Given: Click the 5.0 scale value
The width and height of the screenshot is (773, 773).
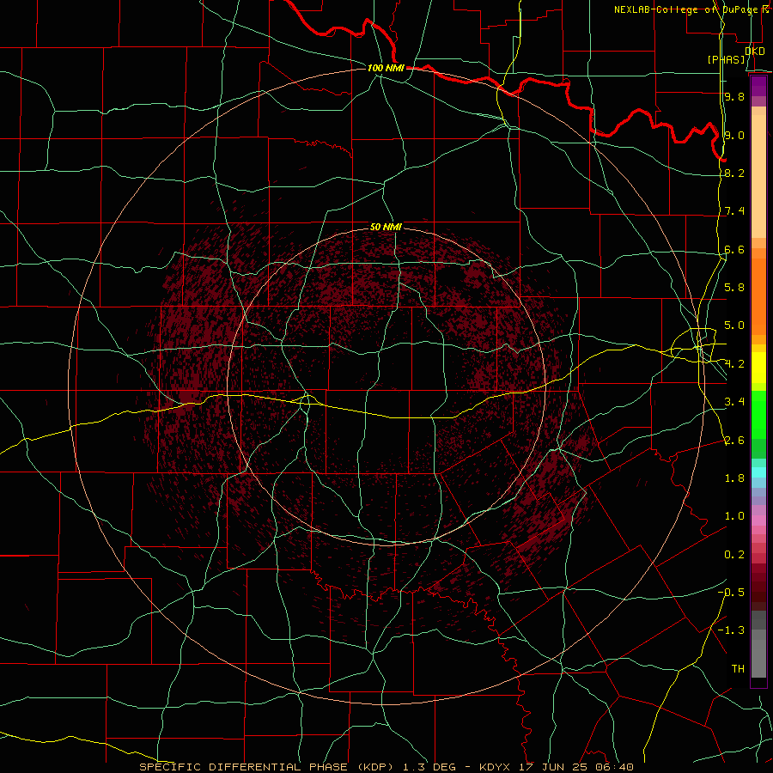Looking at the screenshot, I should 734,326.
